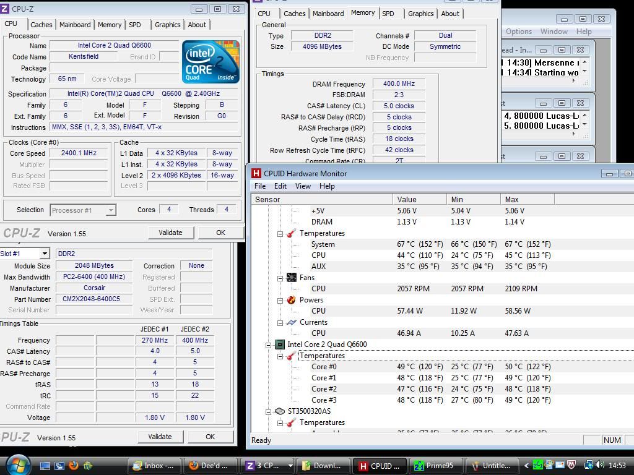The height and width of the screenshot is (475, 634).
Task: Open Mainboard tab in Memory CPU-Z window
Action: 328,14
